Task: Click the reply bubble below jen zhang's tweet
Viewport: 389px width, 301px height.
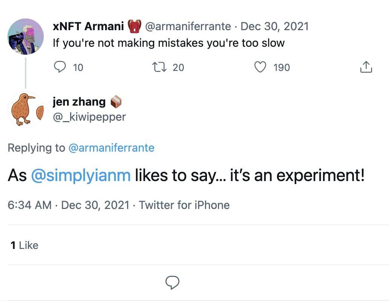Action: [x=172, y=282]
